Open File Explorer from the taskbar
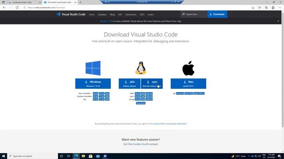Viewport: 284px width, 159px height. pos(83,156)
